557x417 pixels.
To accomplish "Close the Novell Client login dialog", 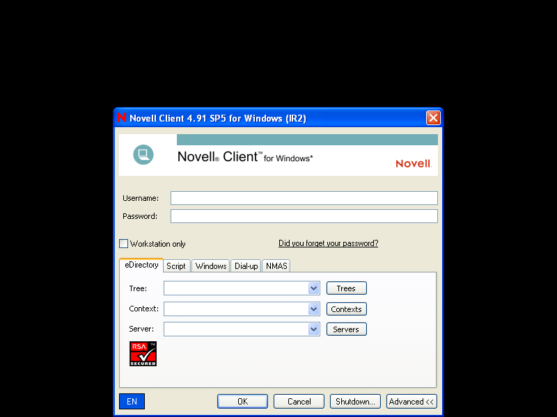I will click(433, 118).
